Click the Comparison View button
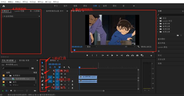The width and height of the screenshot is (184, 96). pos(142,55)
